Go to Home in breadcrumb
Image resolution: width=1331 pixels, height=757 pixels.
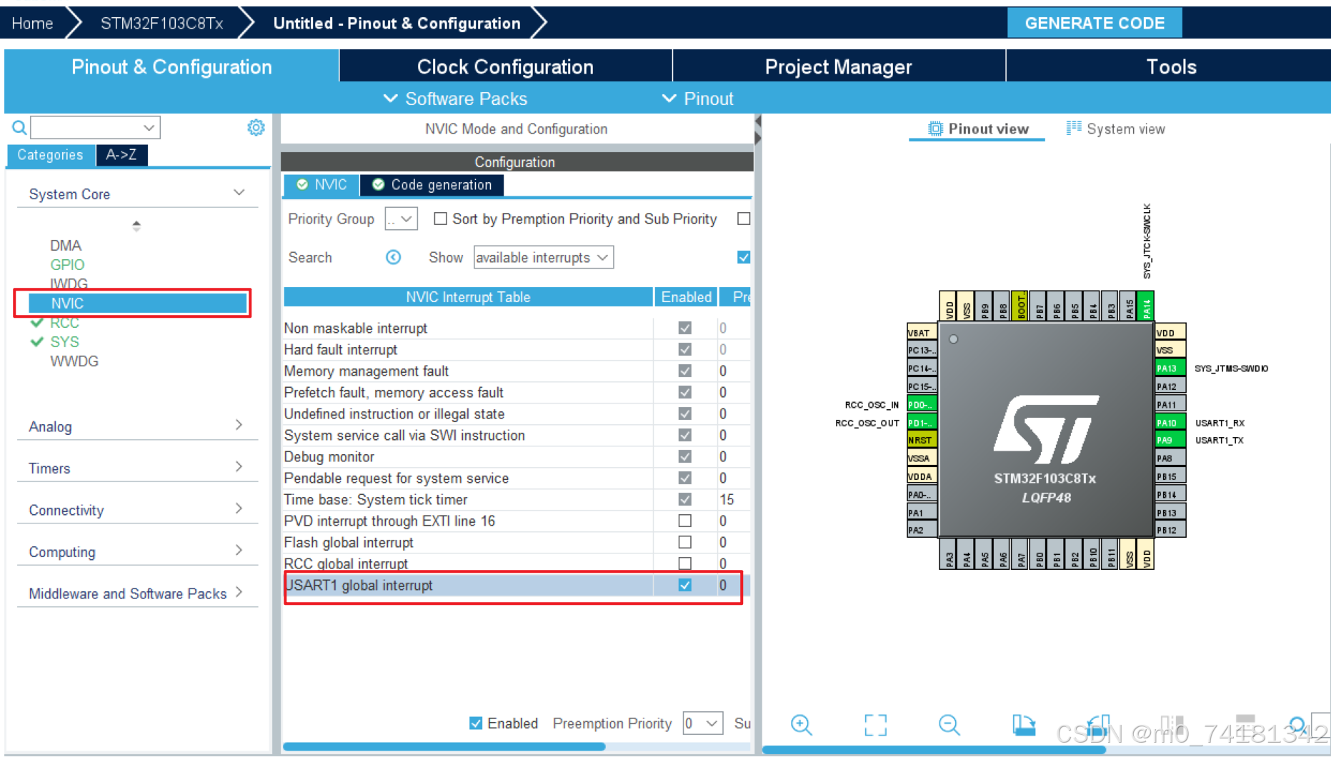coord(32,23)
